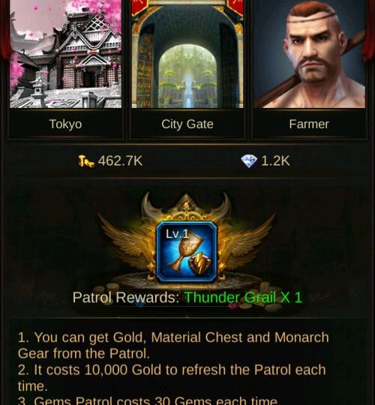Click the gold coins currency icon
Viewport: 375px width, 405px height.
click(x=86, y=161)
